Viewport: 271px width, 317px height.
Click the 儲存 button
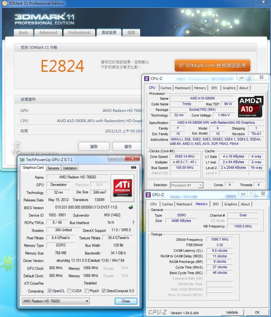click(x=128, y=146)
